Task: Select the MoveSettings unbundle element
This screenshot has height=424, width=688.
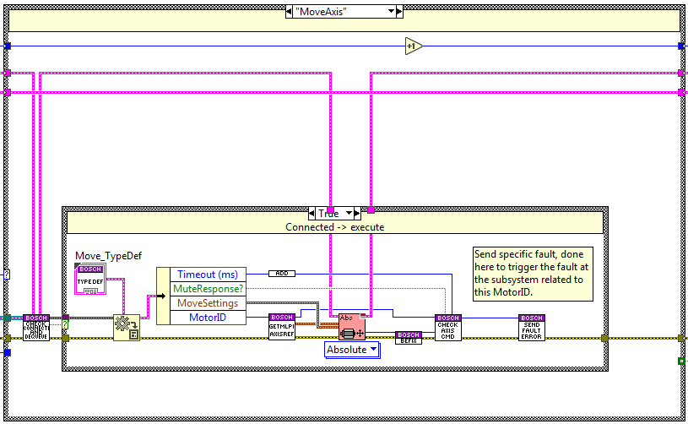Action: click(x=208, y=303)
